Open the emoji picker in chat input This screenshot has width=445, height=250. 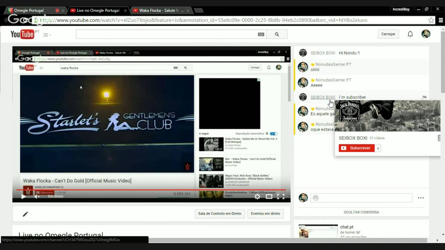point(315,198)
